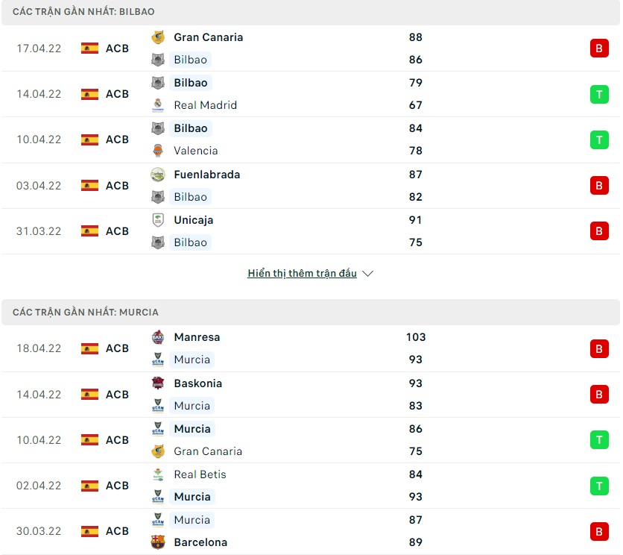Screen dimensions: 623x555
Task: Click the Gran Canaria logo in Bilbao's 17.04.22 match
Action: [x=158, y=37]
